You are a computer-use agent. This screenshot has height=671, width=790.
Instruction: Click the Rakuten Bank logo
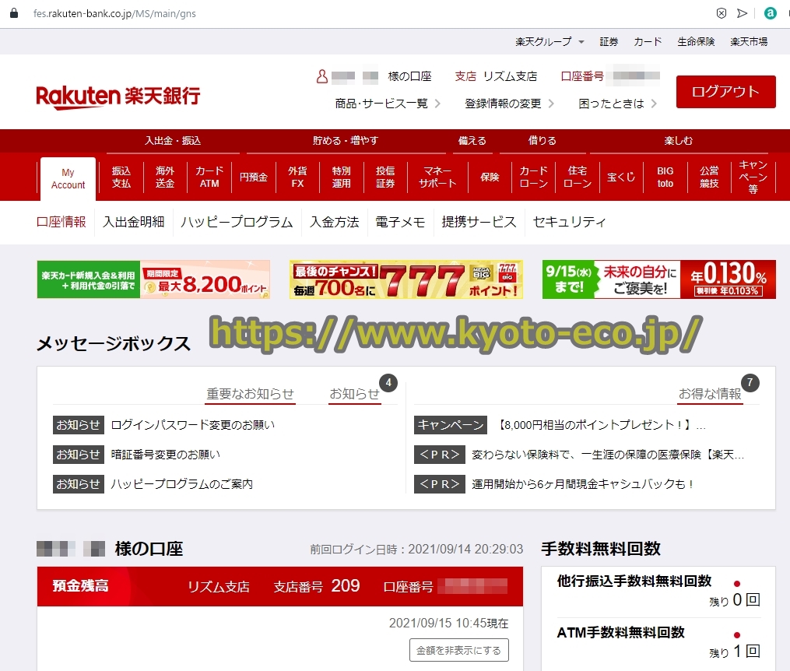click(x=118, y=97)
